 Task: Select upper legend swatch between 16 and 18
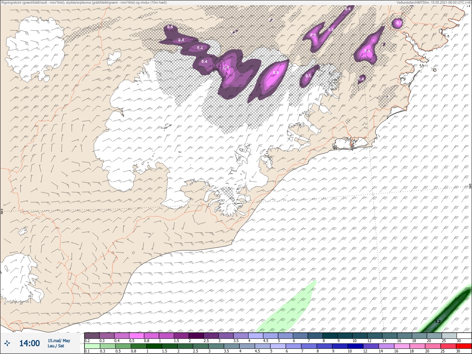point(405,336)
